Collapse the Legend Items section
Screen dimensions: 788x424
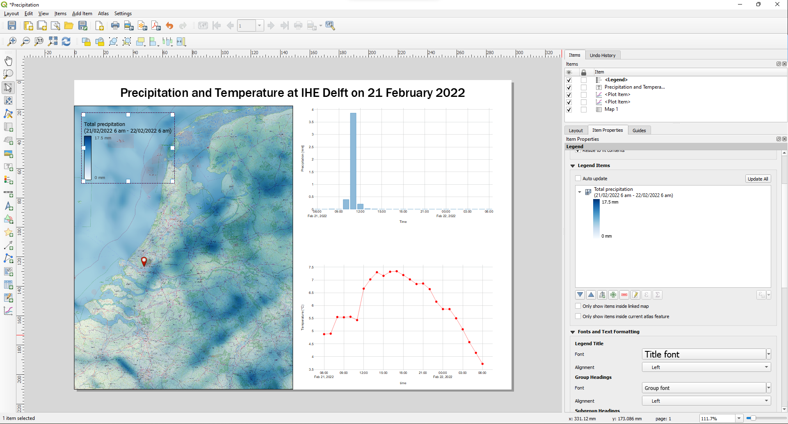573,165
